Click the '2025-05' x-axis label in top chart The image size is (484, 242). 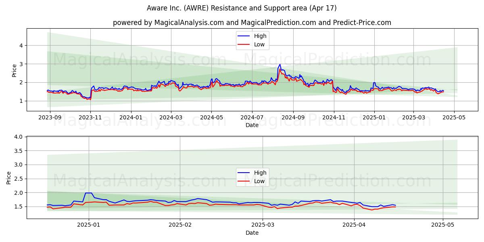tap(454, 119)
